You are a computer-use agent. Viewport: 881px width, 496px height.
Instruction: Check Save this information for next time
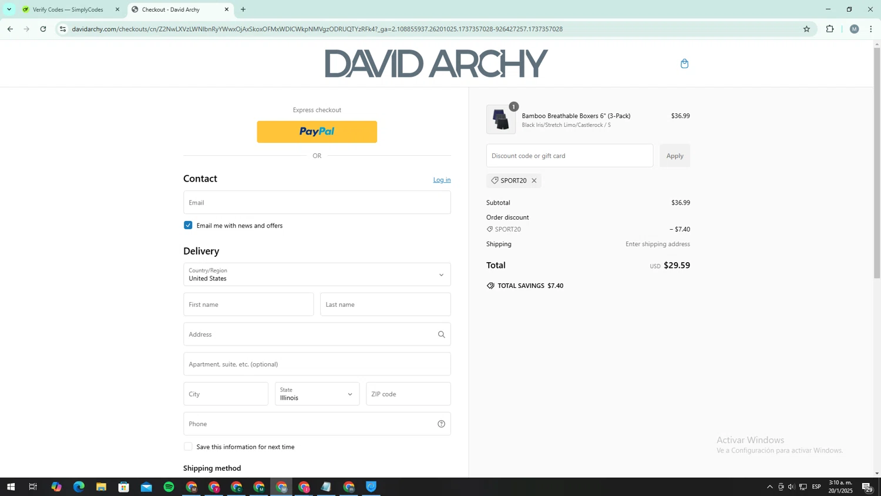tap(188, 447)
